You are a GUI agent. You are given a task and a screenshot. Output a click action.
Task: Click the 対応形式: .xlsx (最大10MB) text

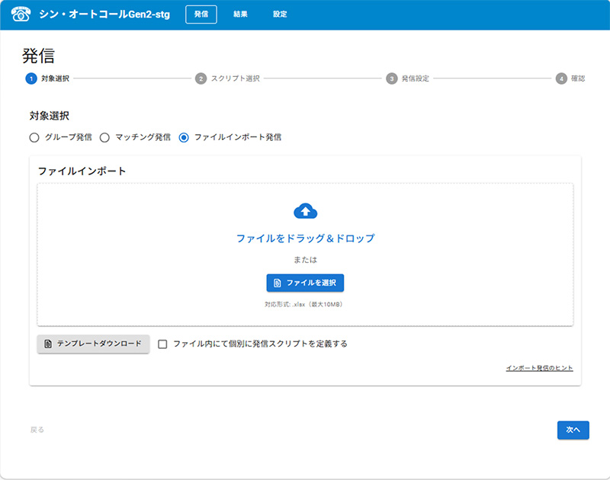pyautogui.click(x=303, y=304)
